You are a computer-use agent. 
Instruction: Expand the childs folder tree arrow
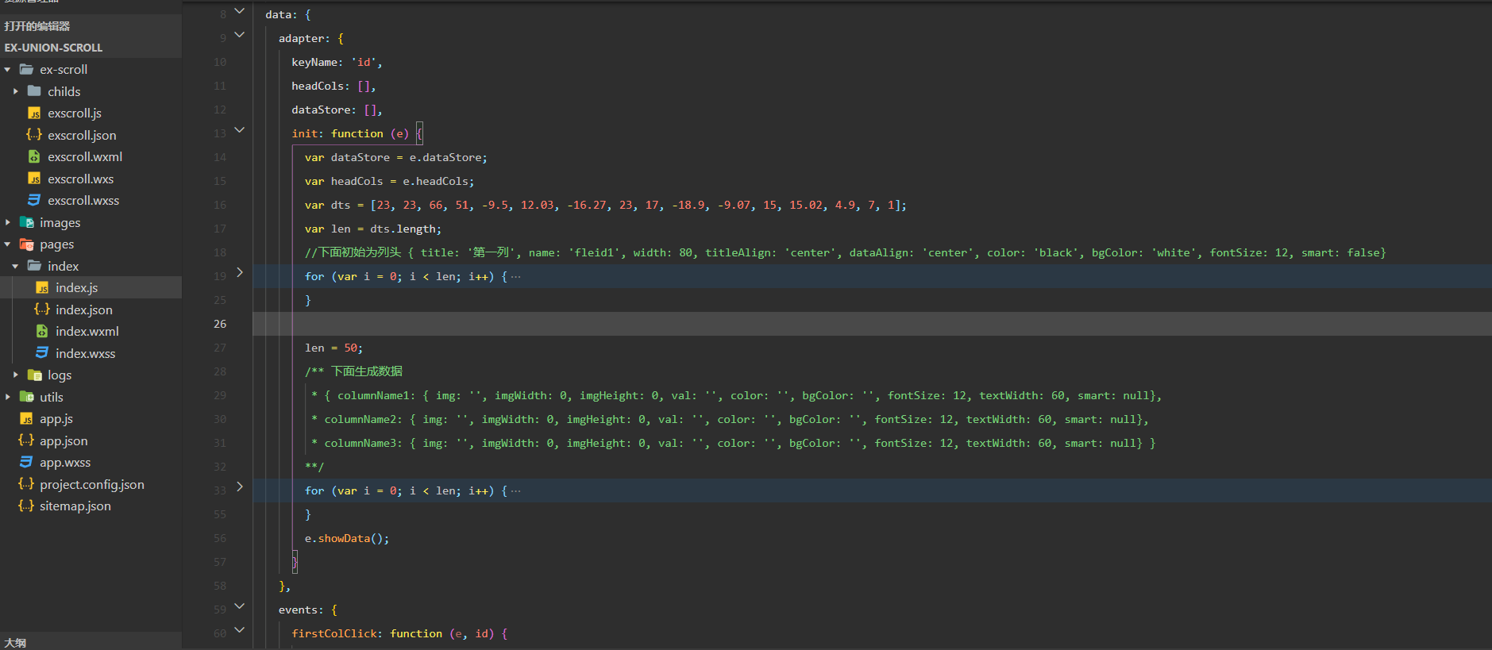[x=16, y=91]
